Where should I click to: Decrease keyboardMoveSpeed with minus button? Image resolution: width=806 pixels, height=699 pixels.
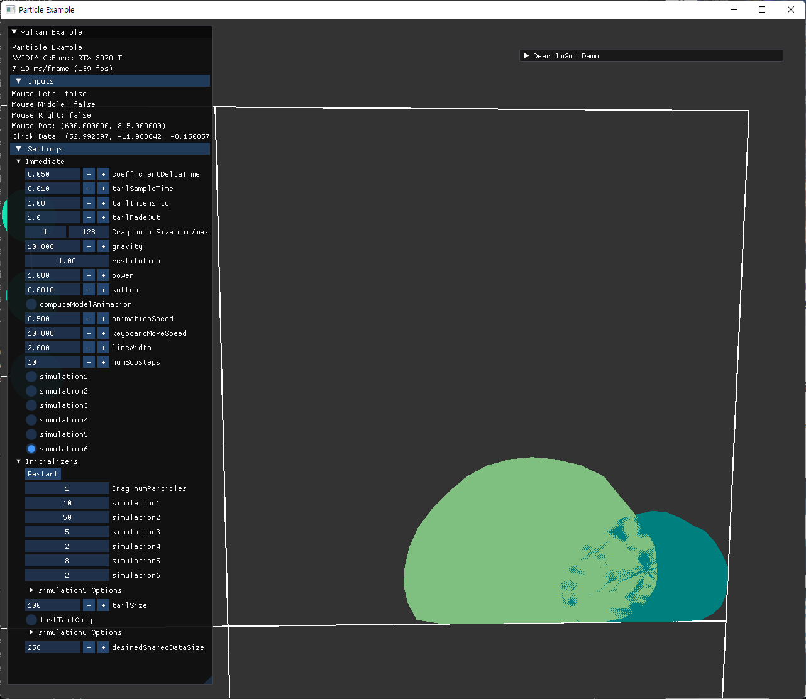[x=89, y=333]
